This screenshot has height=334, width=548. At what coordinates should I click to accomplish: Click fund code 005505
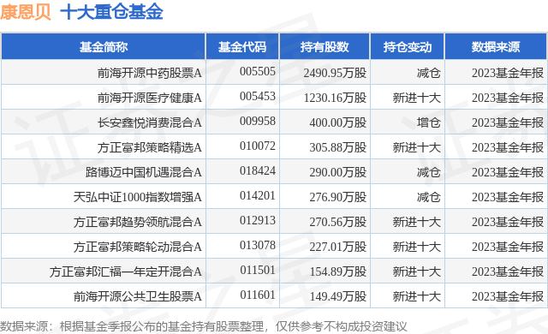pyautogui.click(x=258, y=72)
